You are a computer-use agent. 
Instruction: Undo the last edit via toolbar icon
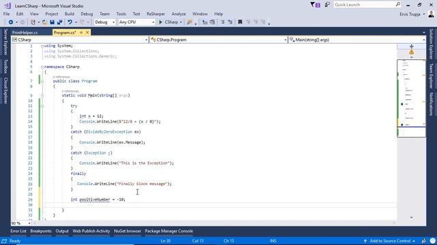(x=70, y=22)
